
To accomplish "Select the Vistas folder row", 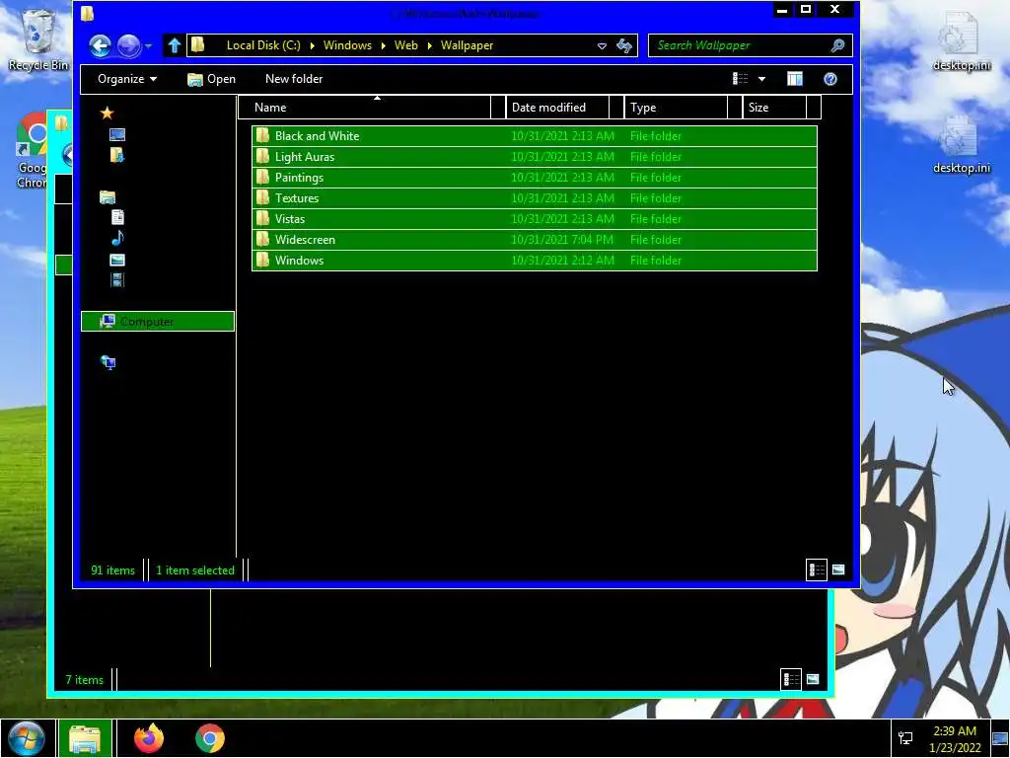I will [534, 218].
